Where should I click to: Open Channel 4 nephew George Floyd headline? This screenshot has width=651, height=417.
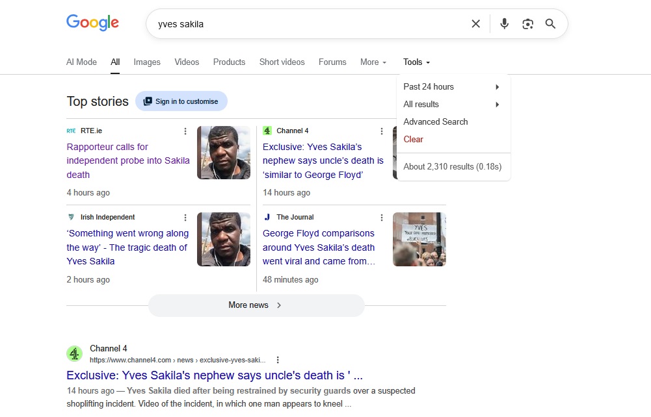click(323, 161)
